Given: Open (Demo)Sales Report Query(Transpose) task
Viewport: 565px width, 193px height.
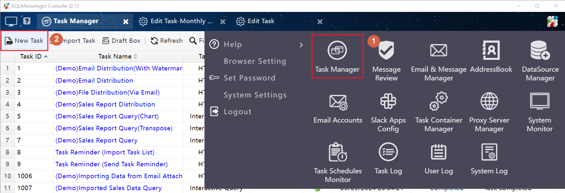Looking at the screenshot, I should [114, 128].
